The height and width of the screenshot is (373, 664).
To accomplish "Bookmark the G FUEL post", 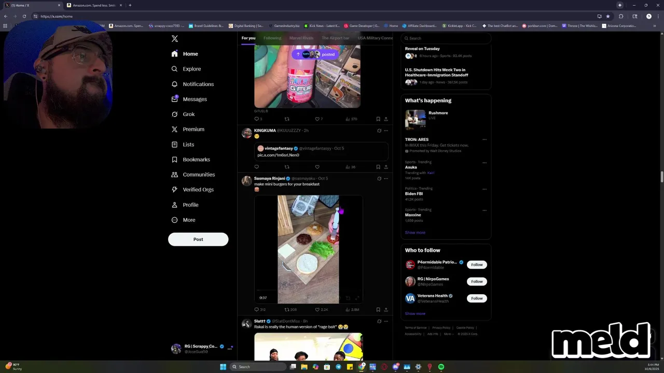I will point(378,119).
